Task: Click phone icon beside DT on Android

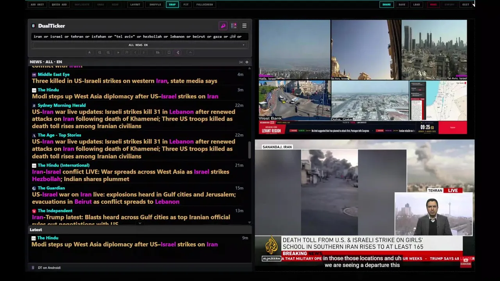Action: [33, 268]
